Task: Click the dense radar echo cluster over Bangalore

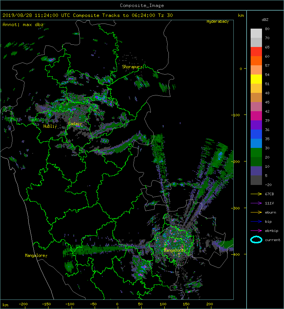Action: [x=174, y=241]
